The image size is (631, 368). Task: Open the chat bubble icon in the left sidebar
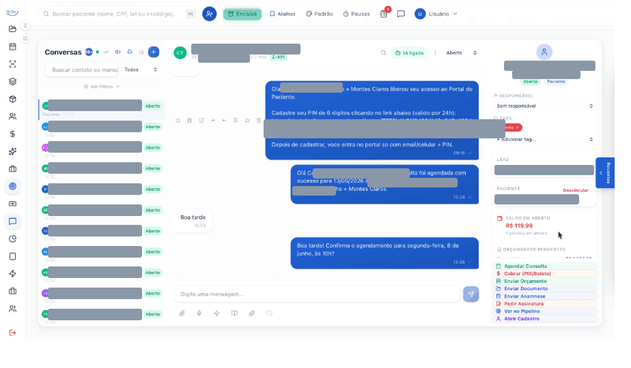[x=12, y=221]
